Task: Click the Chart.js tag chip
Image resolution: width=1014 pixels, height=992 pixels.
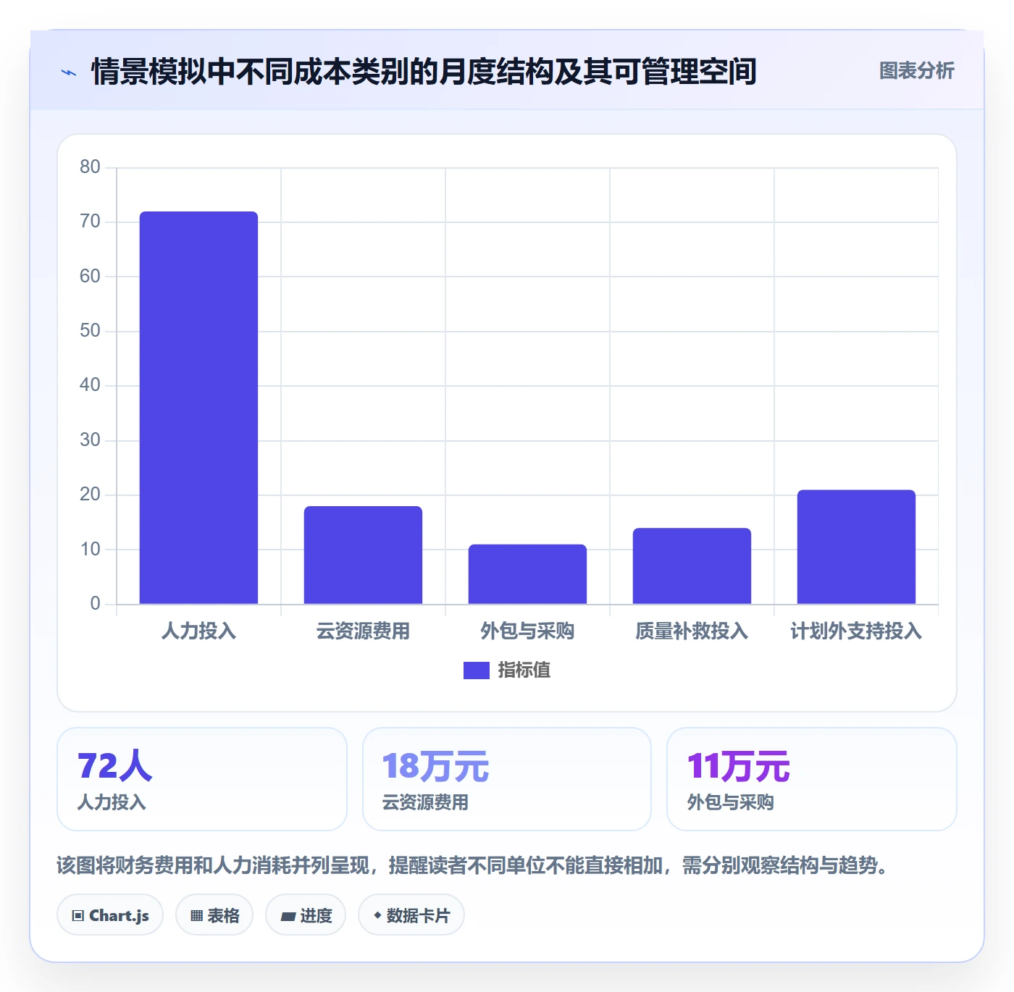Action: 110,915
